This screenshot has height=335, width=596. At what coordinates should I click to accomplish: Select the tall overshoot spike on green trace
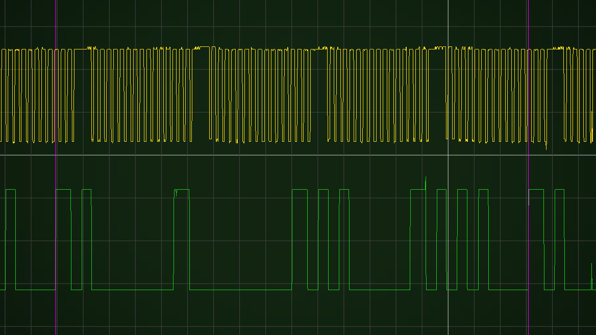tap(426, 179)
